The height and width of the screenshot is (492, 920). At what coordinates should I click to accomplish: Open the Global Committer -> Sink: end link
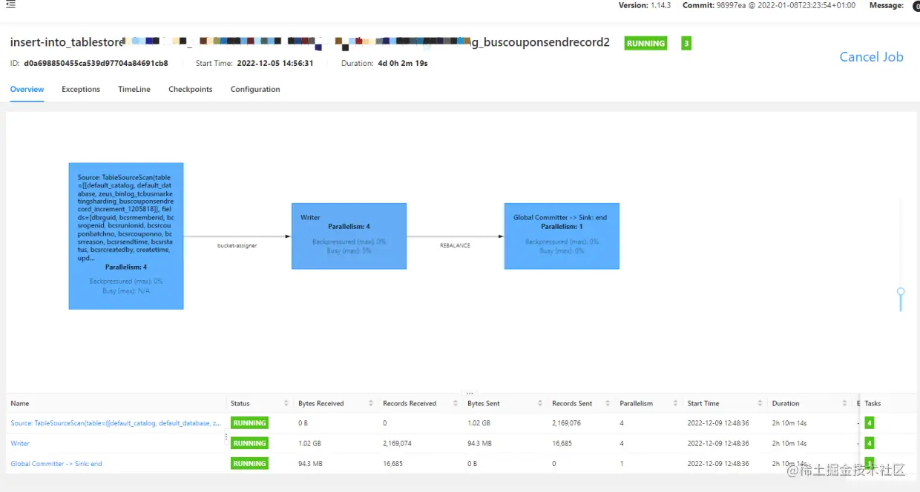click(x=56, y=463)
